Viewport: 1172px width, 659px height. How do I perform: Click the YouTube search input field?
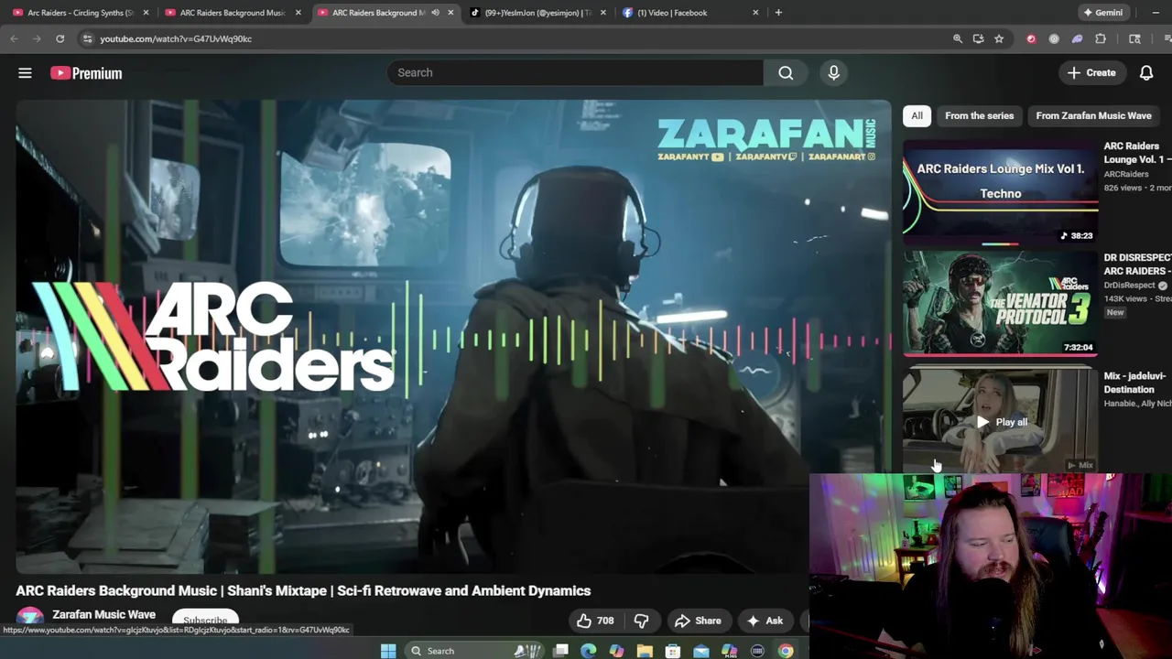coord(575,72)
